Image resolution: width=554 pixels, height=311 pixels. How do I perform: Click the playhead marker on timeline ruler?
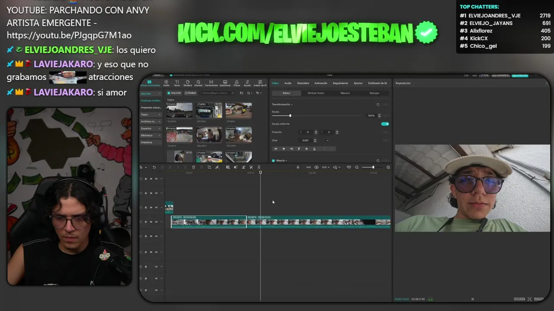(260, 172)
